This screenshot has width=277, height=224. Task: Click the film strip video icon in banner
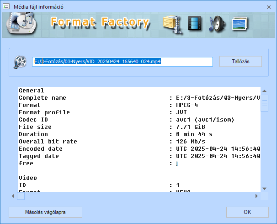coord(195,23)
